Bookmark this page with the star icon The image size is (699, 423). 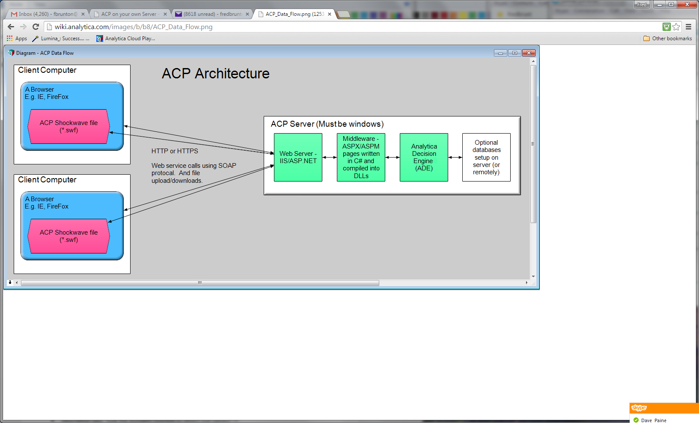point(676,27)
